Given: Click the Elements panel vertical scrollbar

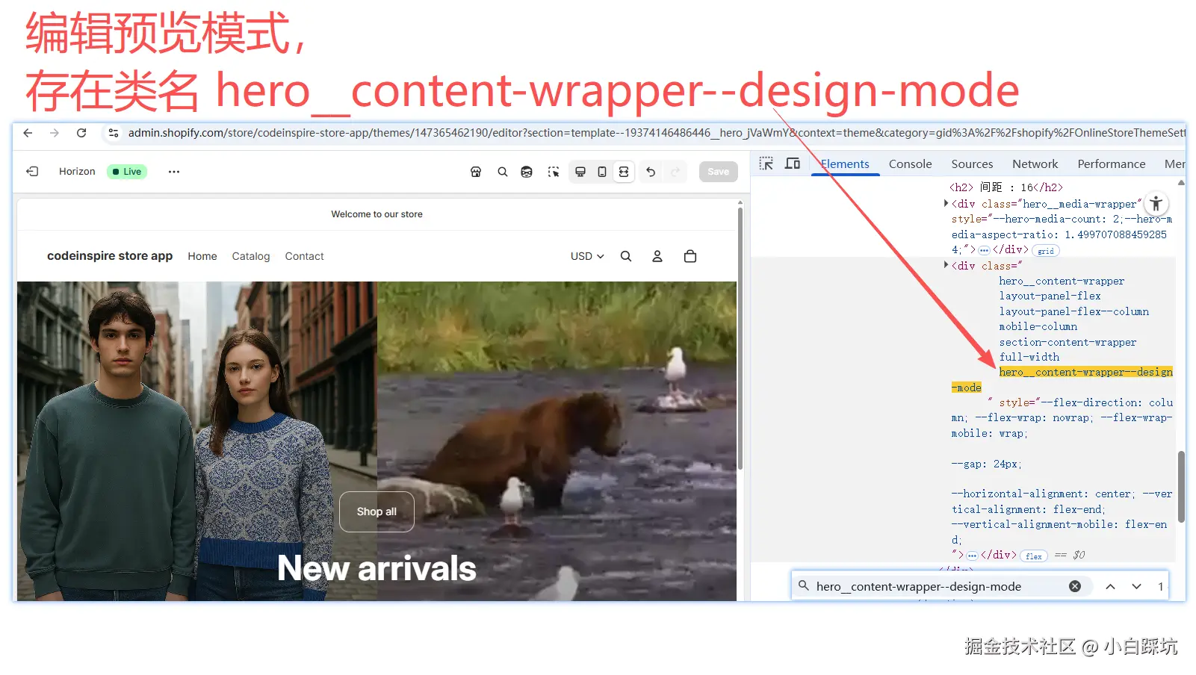Looking at the screenshot, I should pos(1181,487).
